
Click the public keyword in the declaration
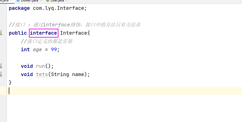tap(18, 33)
